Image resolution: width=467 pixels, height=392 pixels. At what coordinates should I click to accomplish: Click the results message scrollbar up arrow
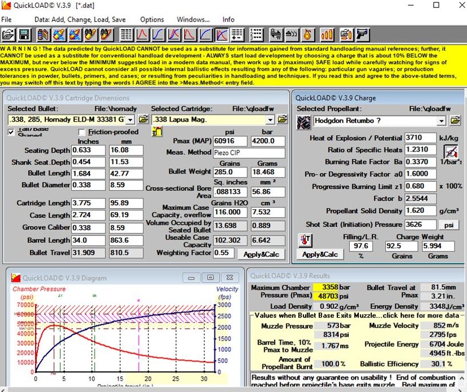point(461,378)
